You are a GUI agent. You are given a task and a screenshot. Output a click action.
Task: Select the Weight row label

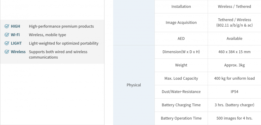(181, 65)
